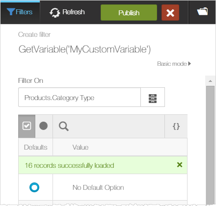216x206 pixels.
Task: Dismiss the 16 records loaded message
Action: coord(180,165)
